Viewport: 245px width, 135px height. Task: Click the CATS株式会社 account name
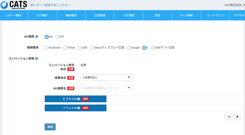pos(234,5)
